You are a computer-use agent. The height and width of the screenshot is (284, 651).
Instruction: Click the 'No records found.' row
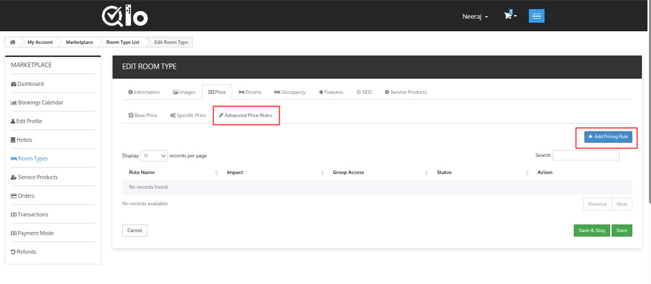(x=377, y=187)
